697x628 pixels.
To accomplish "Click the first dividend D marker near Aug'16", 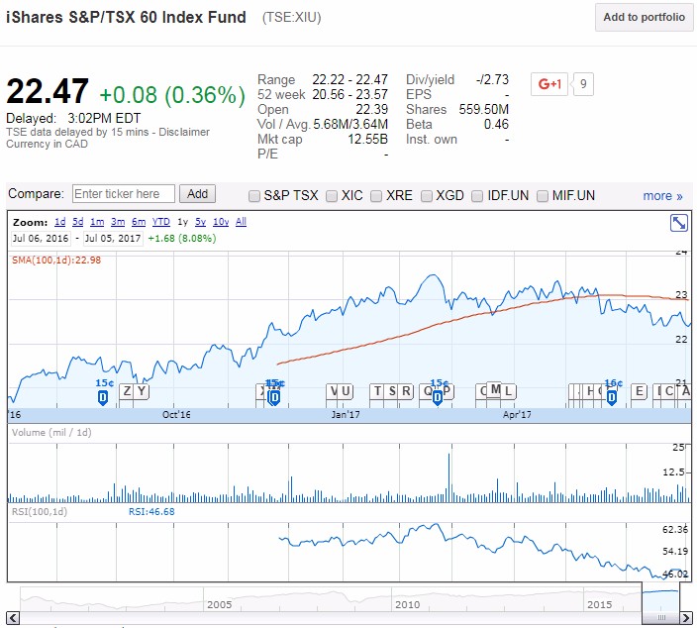I will pos(103,397).
